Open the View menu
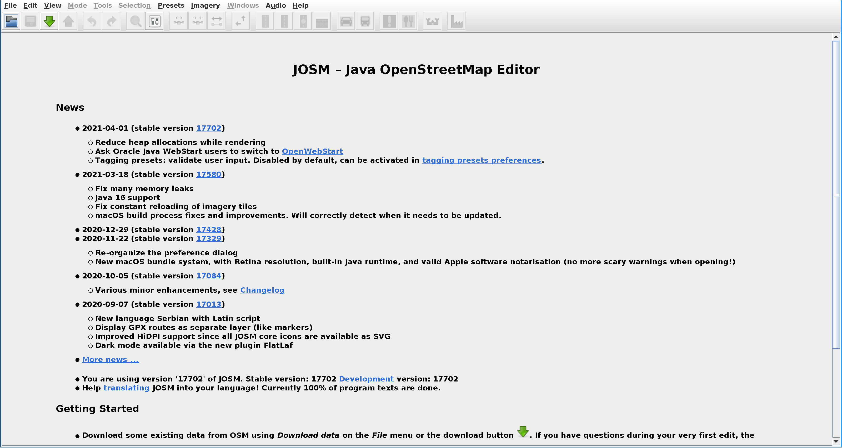842x448 pixels. point(53,5)
